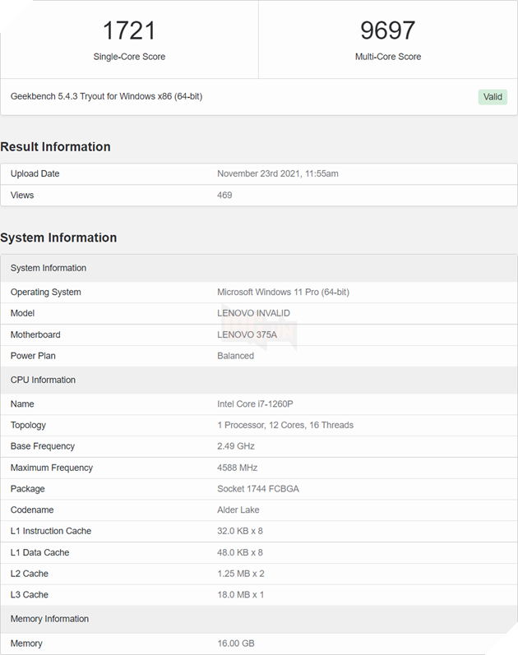Select the Multi-Core Score label

387,57
